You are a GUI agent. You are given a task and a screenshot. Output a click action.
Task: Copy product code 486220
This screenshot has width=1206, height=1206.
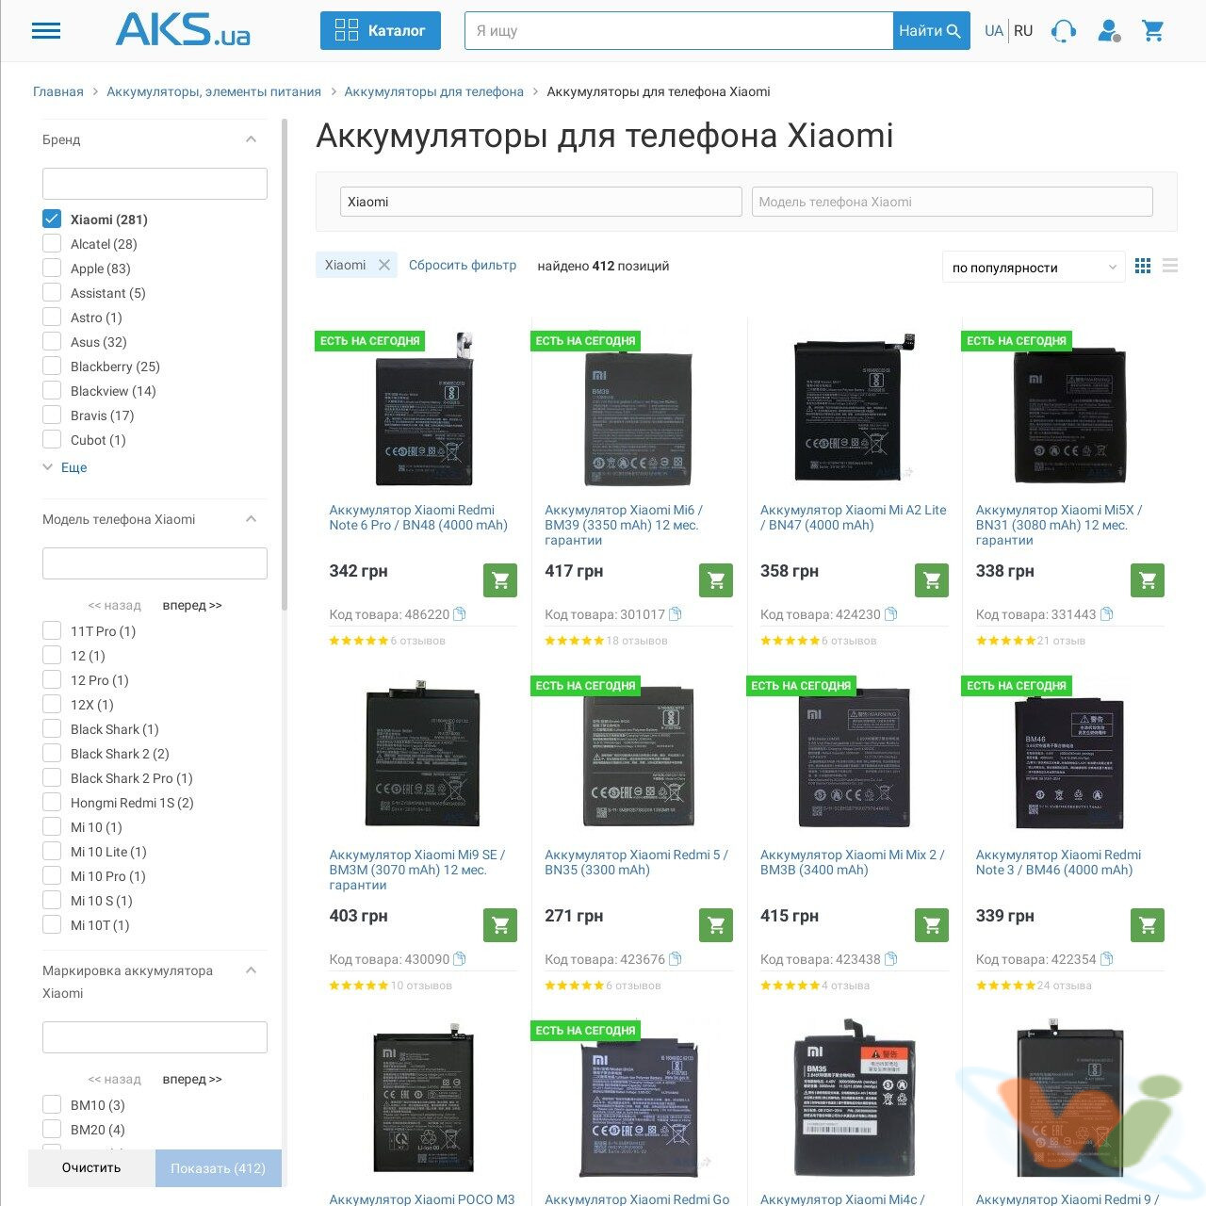coord(460,614)
